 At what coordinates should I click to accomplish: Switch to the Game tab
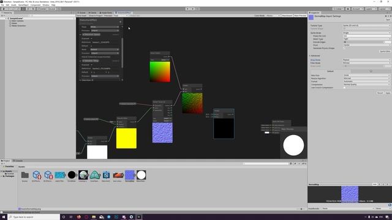click(x=92, y=12)
